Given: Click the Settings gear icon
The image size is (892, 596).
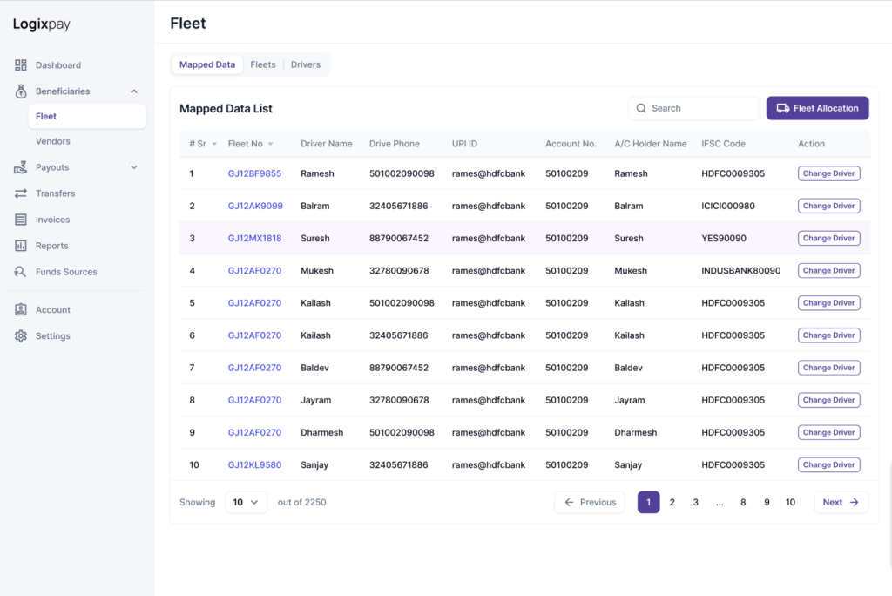Looking at the screenshot, I should [x=21, y=336].
